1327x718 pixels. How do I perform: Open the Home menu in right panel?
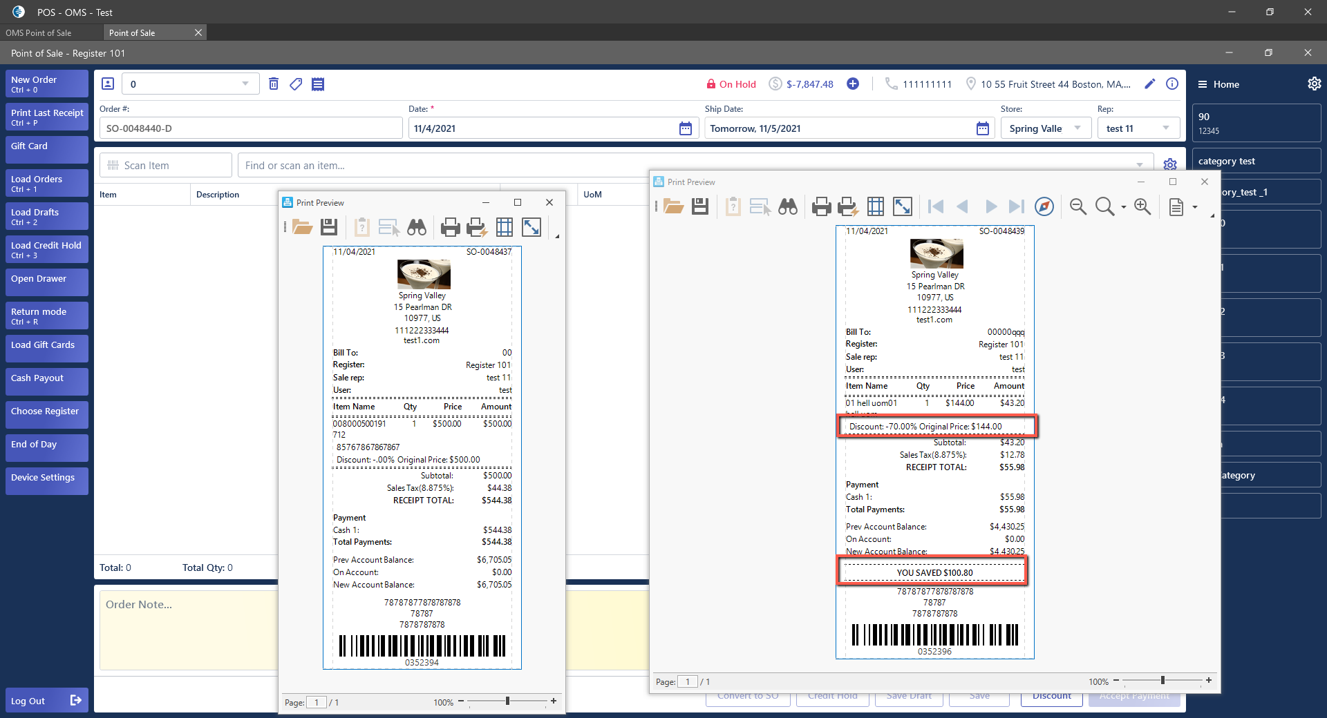(1218, 84)
